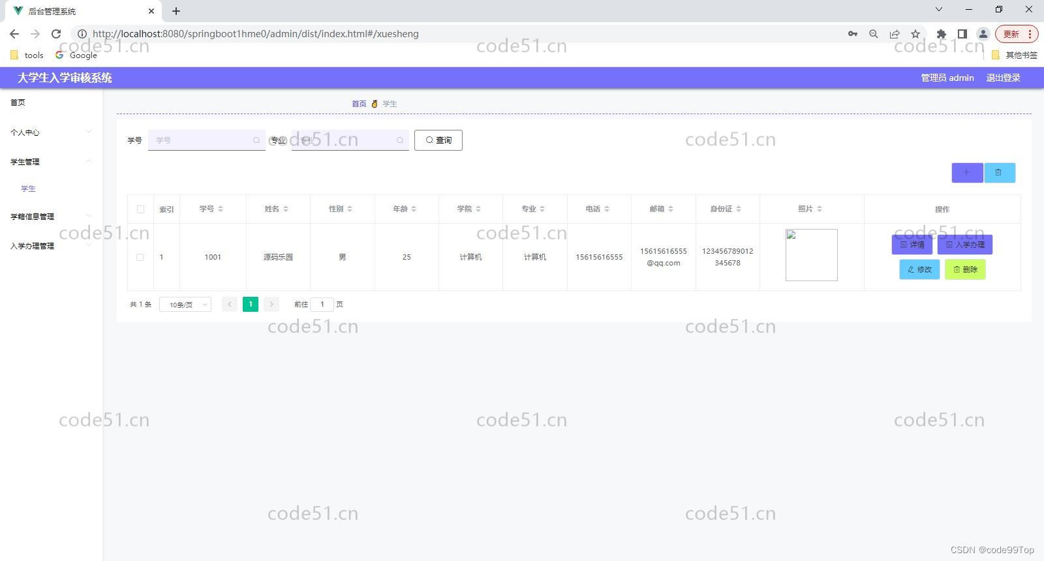Bookmark this page with the star icon
Image resolution: width=1044 pixels, height=561 pixels.
pos(915,34)
